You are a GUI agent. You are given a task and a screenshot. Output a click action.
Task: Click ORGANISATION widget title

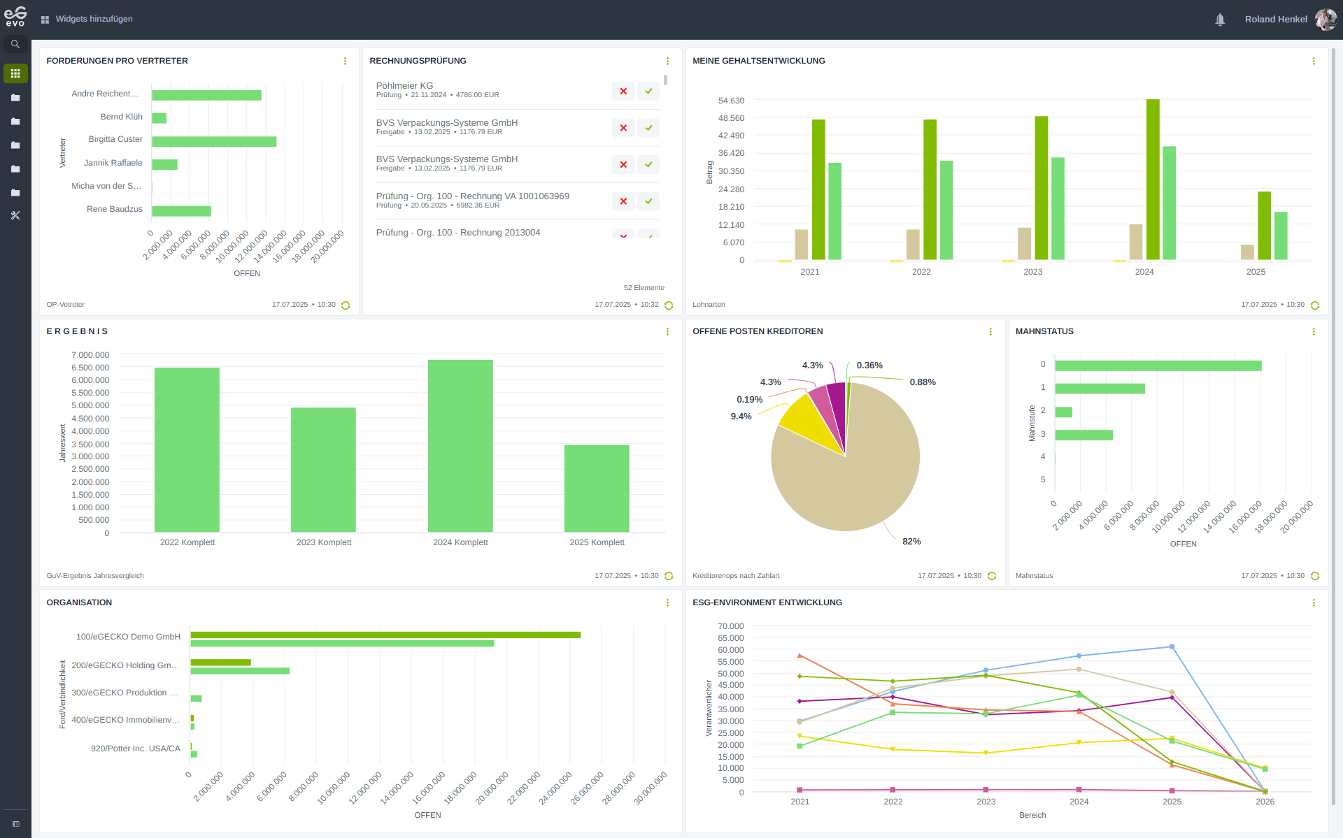click(x=79, y=602)
